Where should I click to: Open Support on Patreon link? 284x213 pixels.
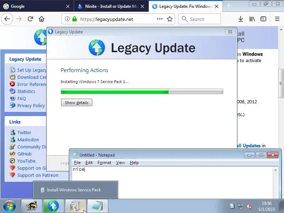(38, 175)
